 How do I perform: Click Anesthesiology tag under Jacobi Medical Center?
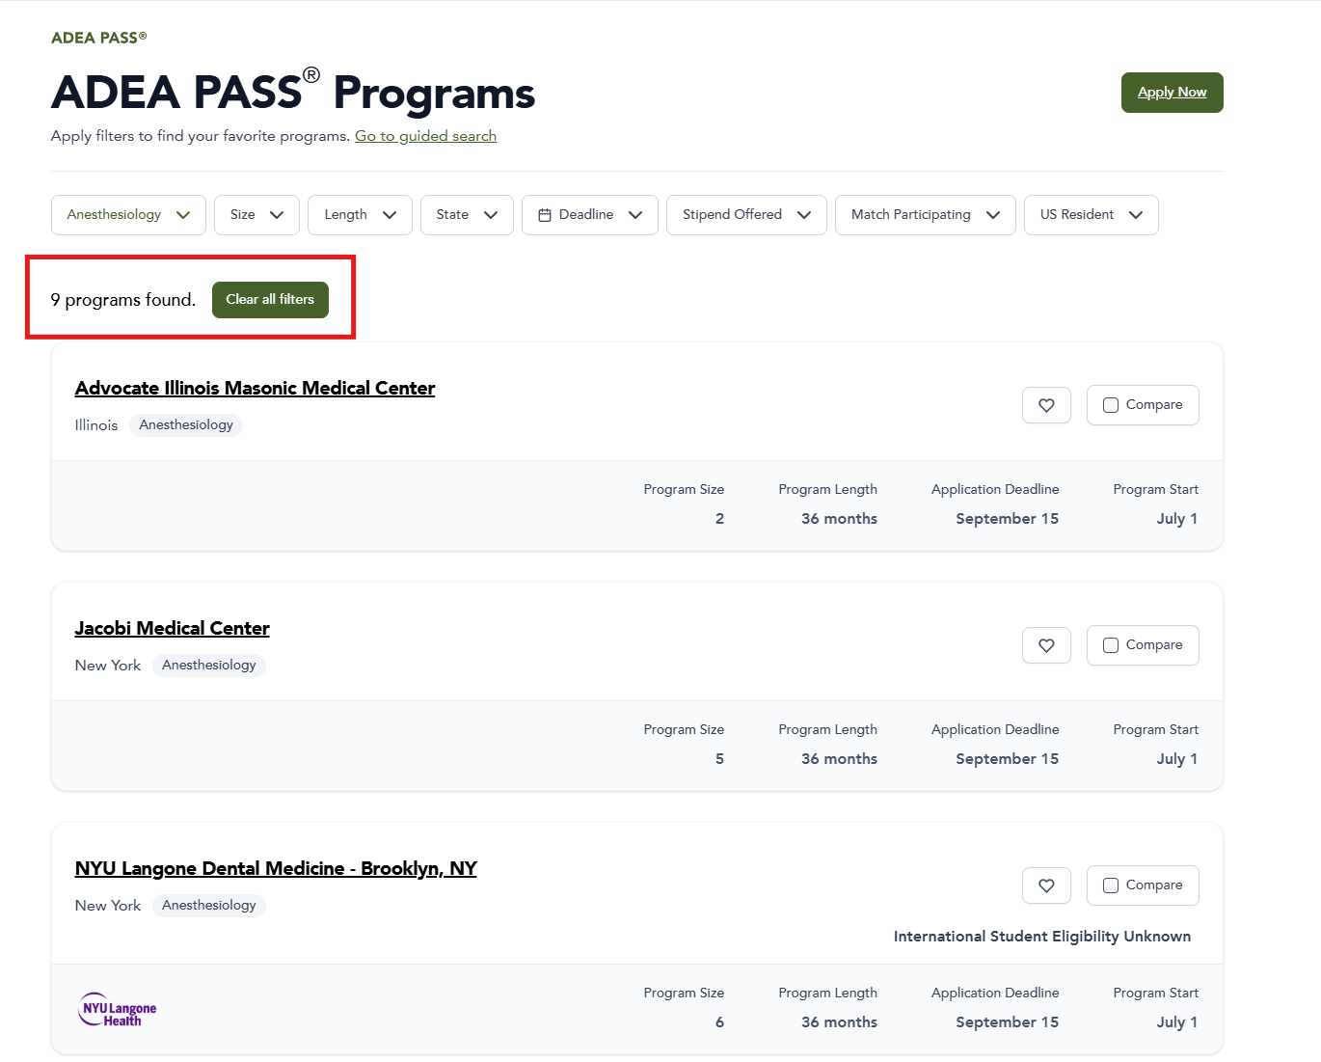(x=209, y=666)
